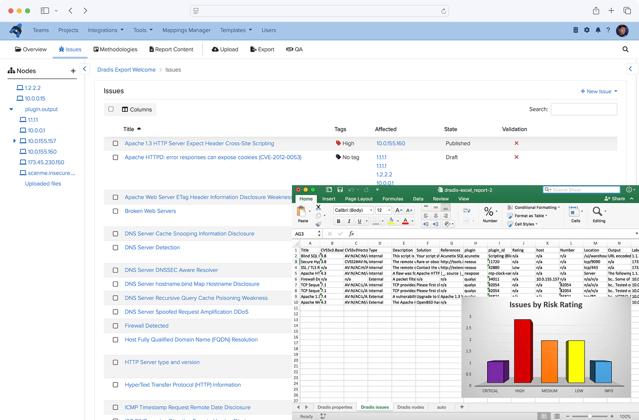The height and width of the screenshot is (420, 639).
Task: Click the Paste icon in Excel
Action: tap(302, 213)
